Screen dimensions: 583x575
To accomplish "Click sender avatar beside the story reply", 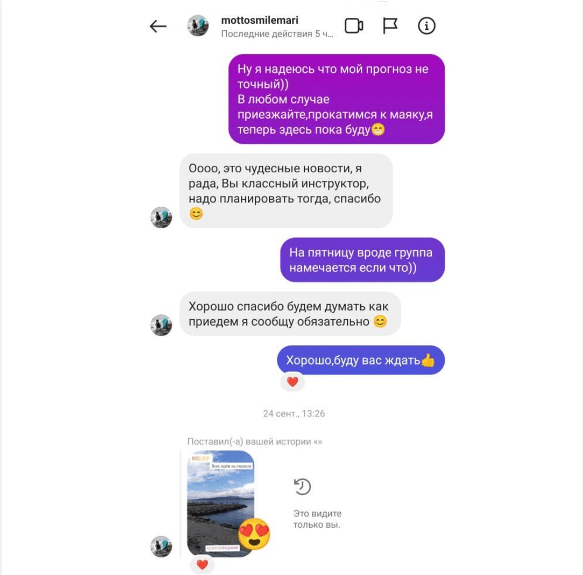I will 161,546.
